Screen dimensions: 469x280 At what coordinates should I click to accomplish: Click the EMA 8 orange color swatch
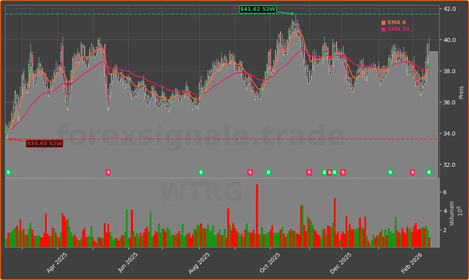pyautogui.click(x=383, y=22)
